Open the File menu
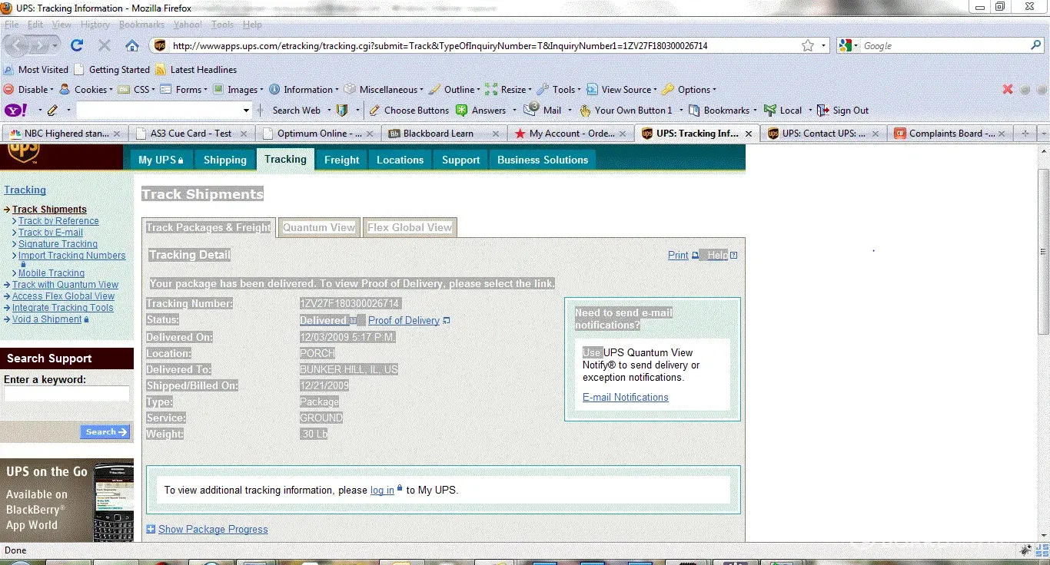Image resolution: width=1050 pixels, height=565 pixels. (x=12, y=25)
